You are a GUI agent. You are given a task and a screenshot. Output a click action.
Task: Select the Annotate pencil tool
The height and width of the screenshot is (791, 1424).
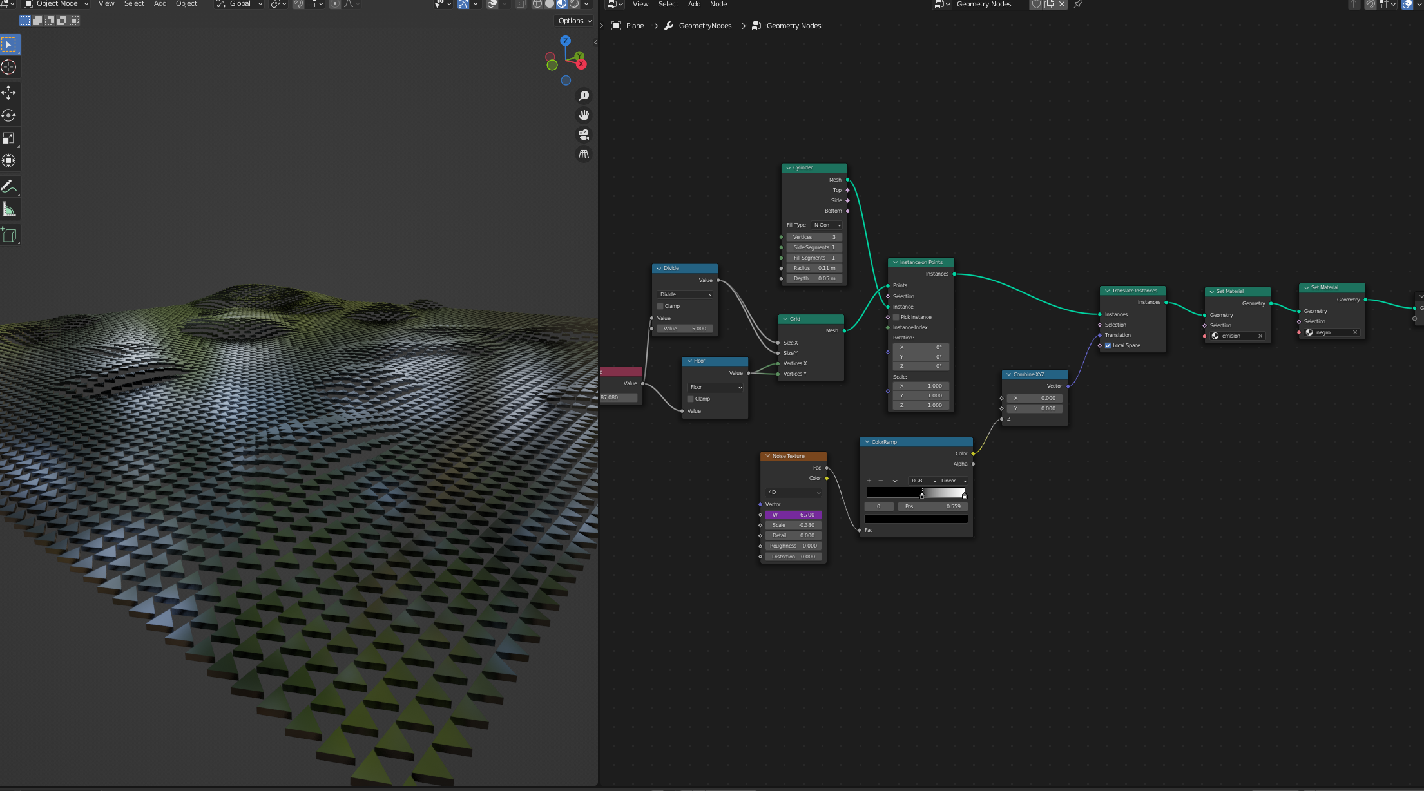(x=9, y=187)
